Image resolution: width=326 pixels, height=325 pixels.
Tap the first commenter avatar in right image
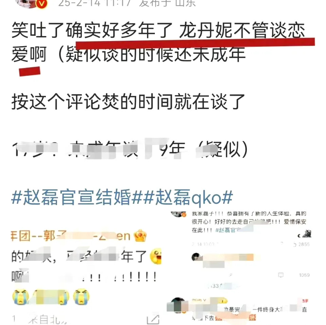(178, 214)
